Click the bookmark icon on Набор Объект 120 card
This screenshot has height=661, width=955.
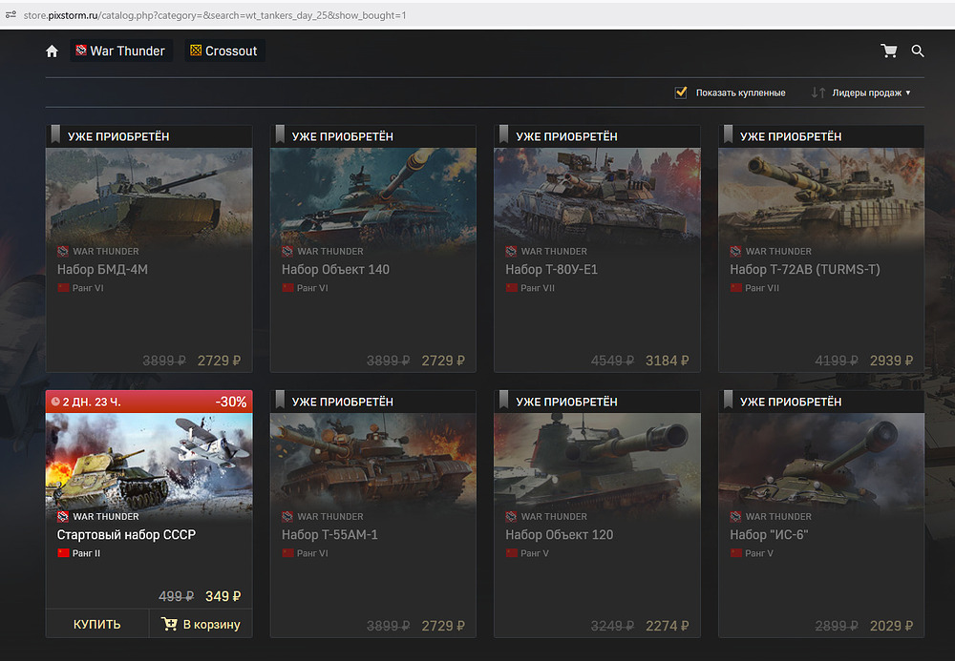[503, 400]
